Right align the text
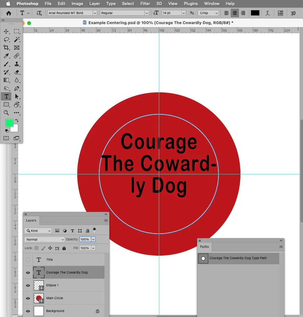This screenshot has height=317, width=303. point(243,13)
